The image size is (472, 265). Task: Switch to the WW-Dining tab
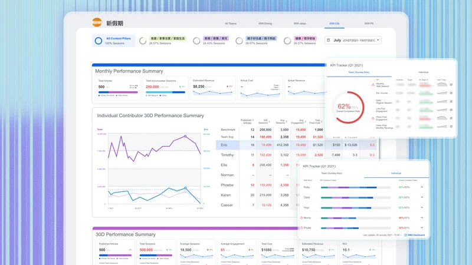pyautogui.click(x=265, y=24)
